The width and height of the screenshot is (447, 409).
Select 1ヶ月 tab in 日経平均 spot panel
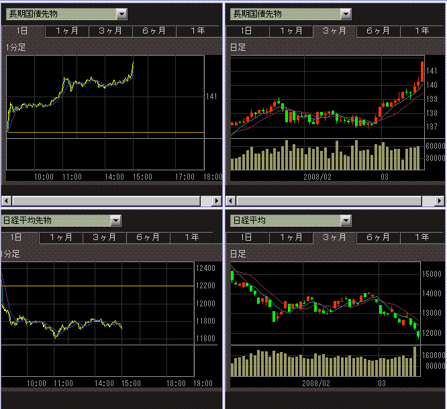(291, 237)
